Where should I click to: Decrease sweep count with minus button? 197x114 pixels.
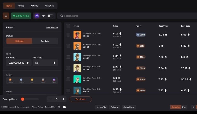click(50, 99)
